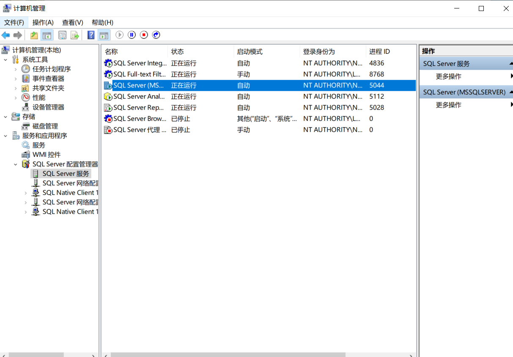Click the SQL Server Integration service icon
The image size is (513, 357).
108,63
